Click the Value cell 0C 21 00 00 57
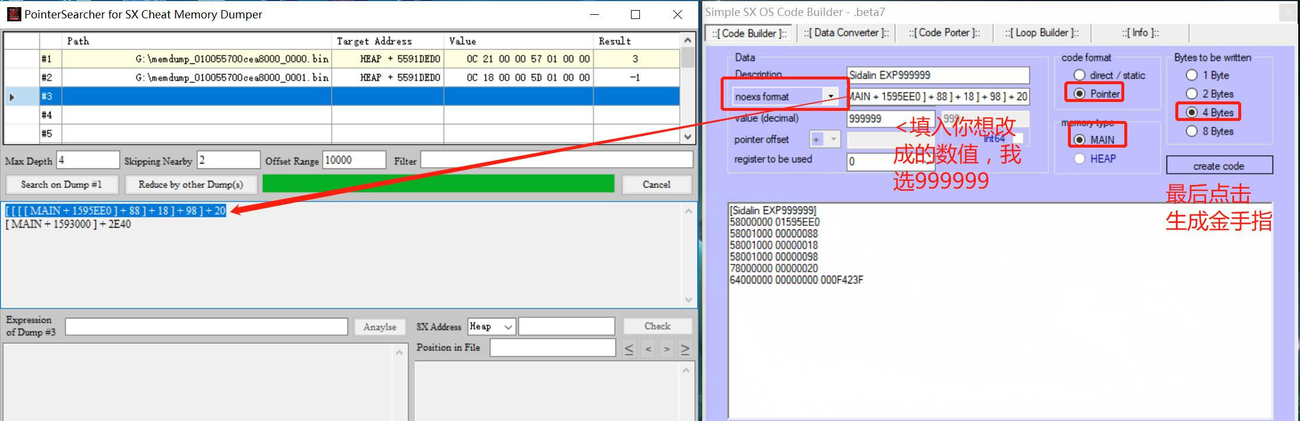The image size is (1300, 421). 519,59
